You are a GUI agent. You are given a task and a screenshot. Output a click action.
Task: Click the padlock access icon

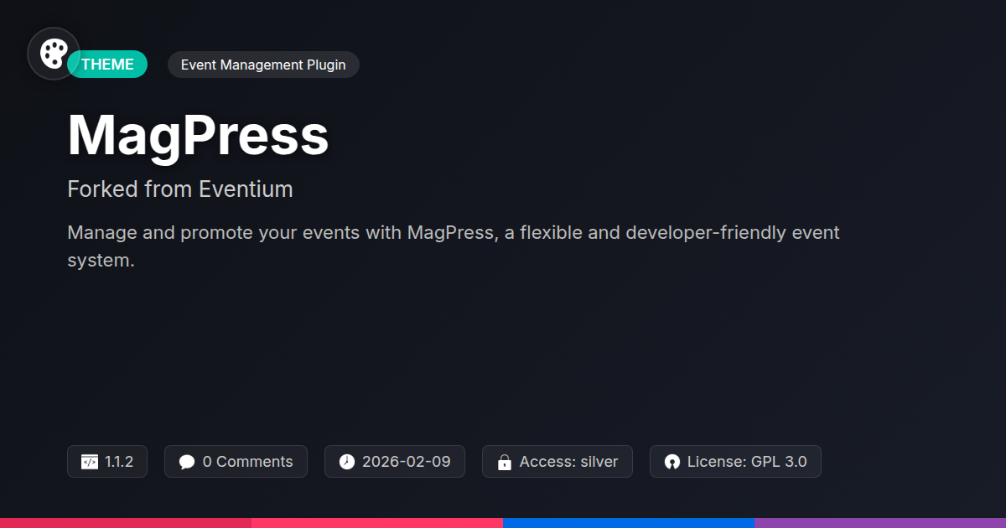point(505,462)
